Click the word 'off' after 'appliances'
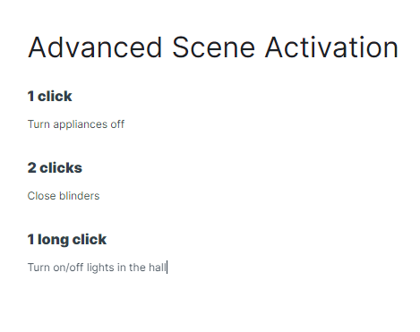Screen dimensions: 420x332 pos(117,124)
